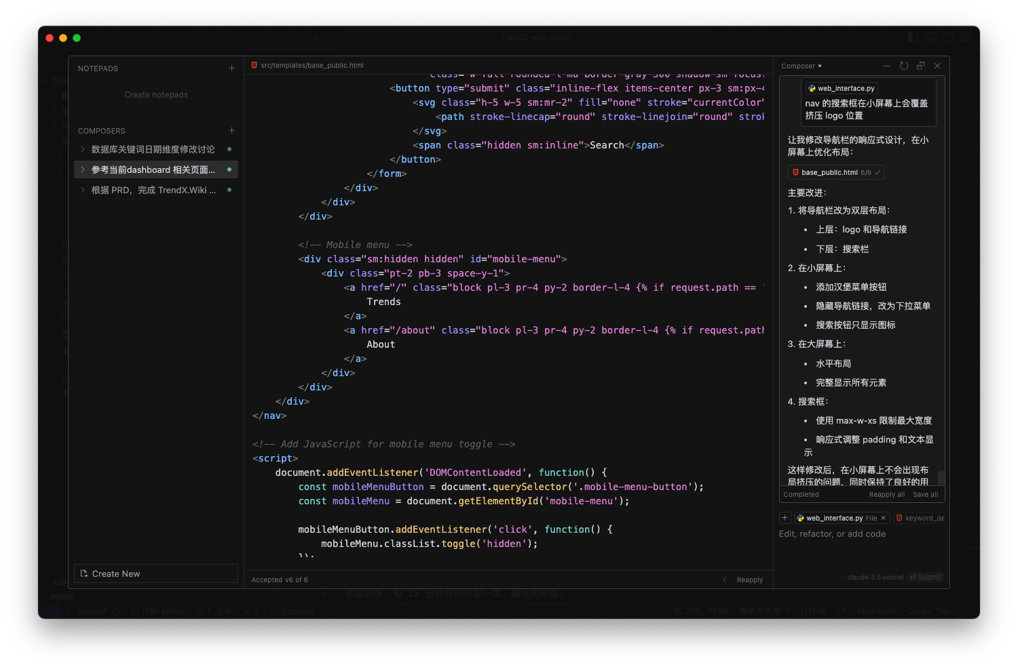The width and height of the screenshot is (1018, 669).
Task: Toggle the primary sidebar layout icon in title bar
Action: point(913,37)
